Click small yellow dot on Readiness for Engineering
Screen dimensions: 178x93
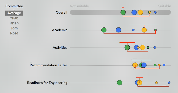tap(157, 83)
